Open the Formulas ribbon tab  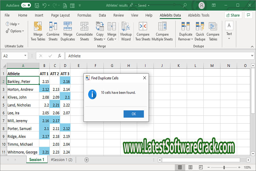[x=84, y=15]
